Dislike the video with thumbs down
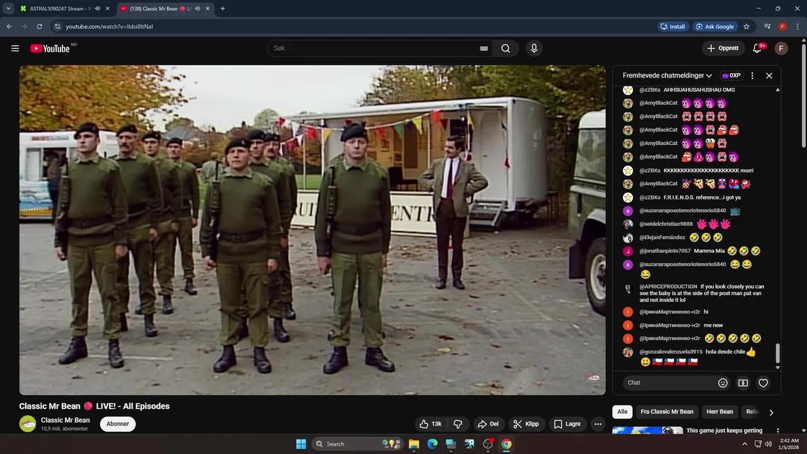 coord(458,424)
